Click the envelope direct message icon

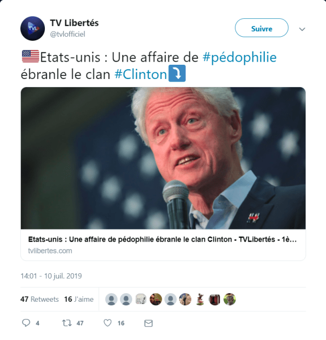[148, 323]
